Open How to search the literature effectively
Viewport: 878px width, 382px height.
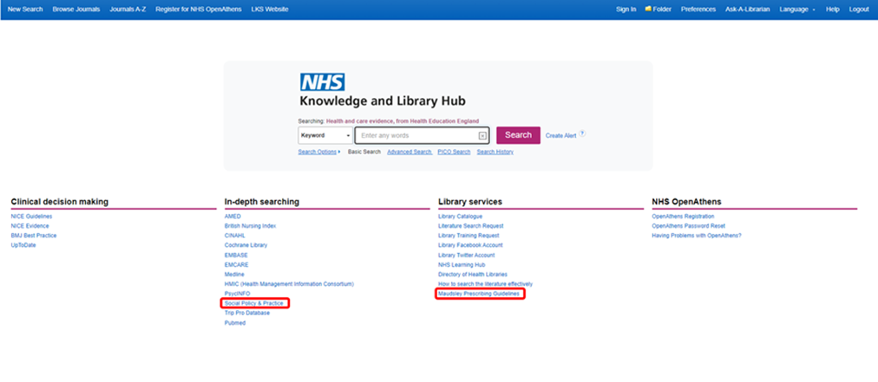[x=486, y=284]
